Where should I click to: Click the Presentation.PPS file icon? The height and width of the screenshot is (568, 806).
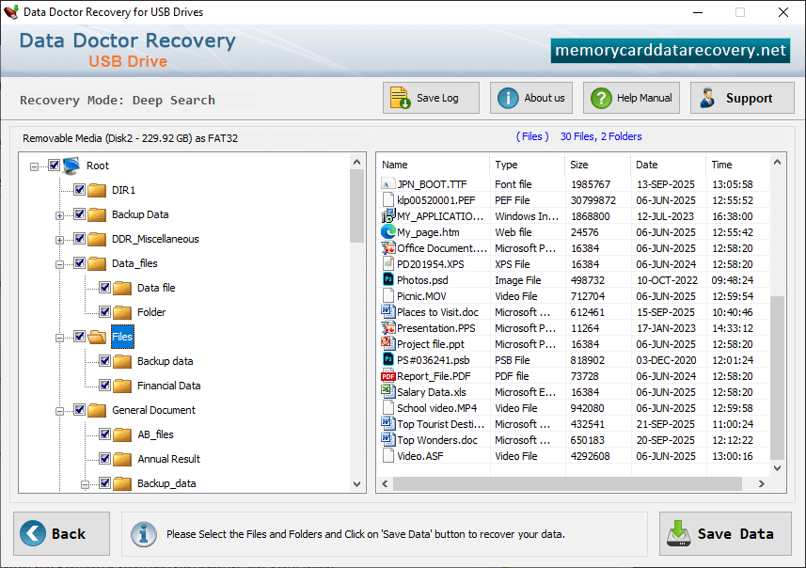pyautogui.click(x=387, y=327)
